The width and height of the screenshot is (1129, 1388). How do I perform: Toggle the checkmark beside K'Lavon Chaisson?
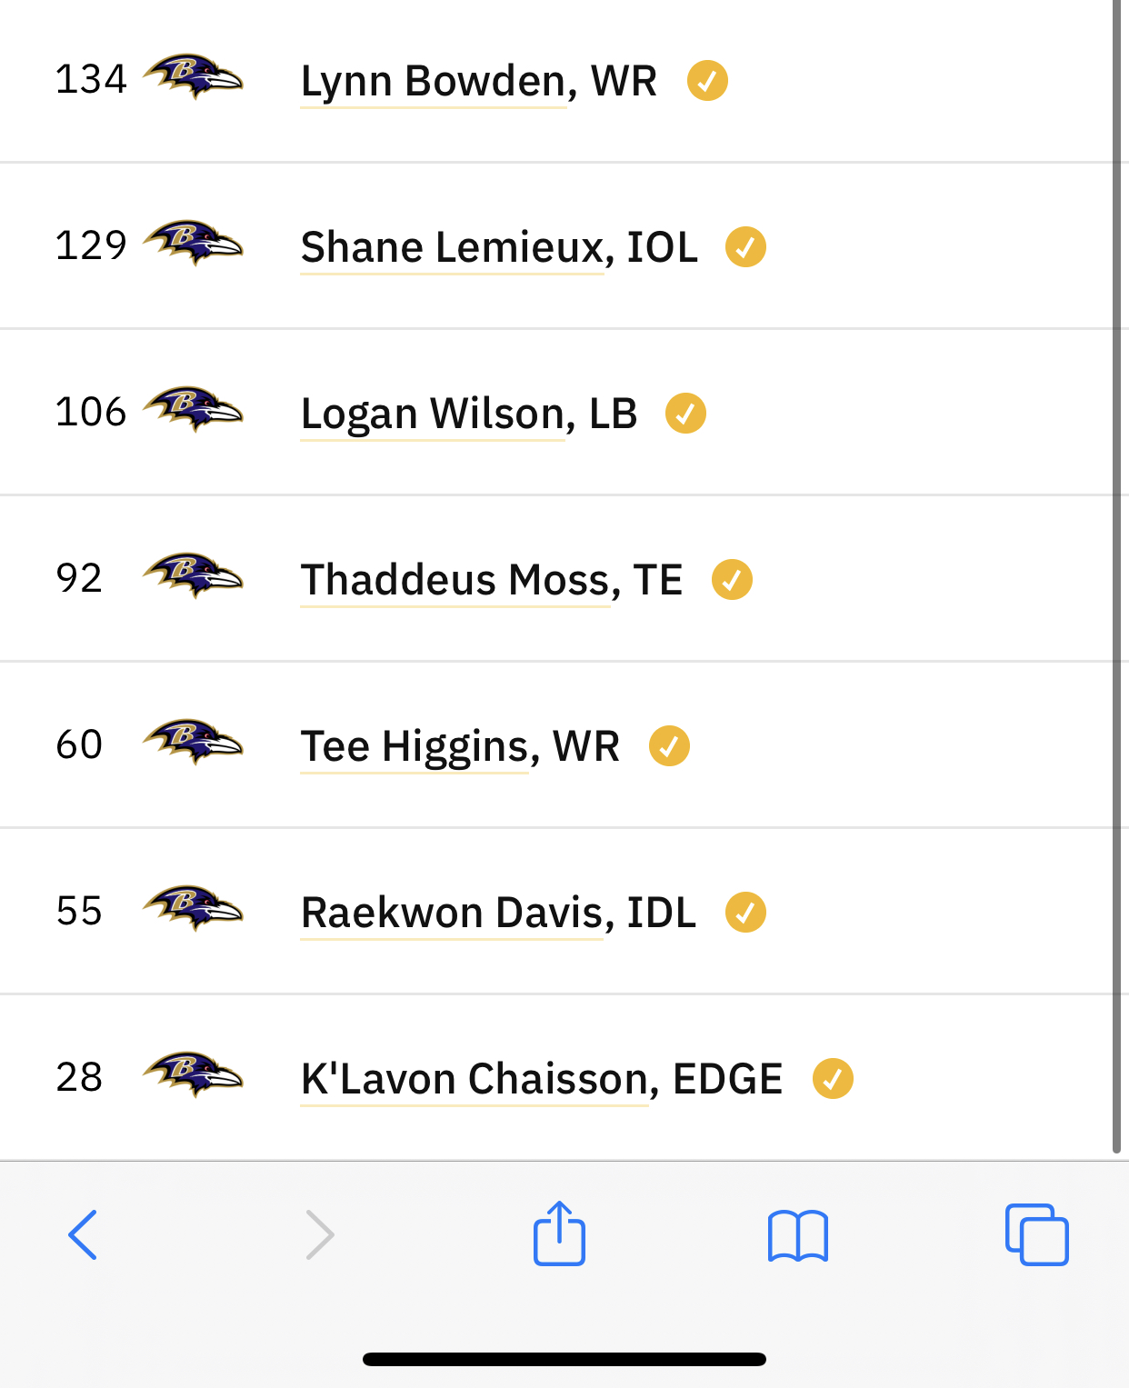[x=833, y=1078]
